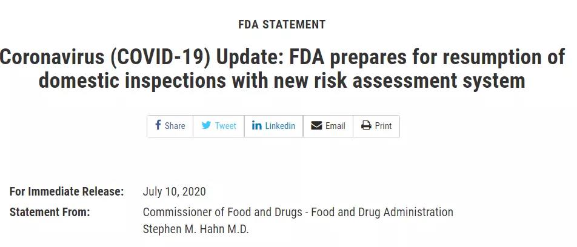The image size is (577, 247).
Task: Click the FDA STATEMENT heading
Action: click(282, 25)
